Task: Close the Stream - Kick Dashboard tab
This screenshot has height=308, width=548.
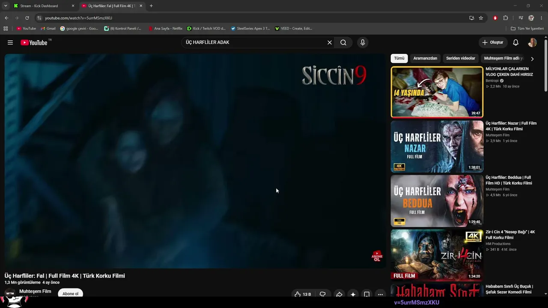Action: click(73, 6)
